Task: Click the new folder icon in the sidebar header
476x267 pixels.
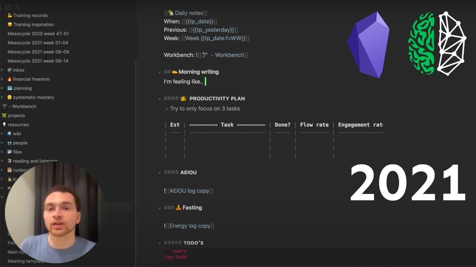Action: click(x=8, y=7)
